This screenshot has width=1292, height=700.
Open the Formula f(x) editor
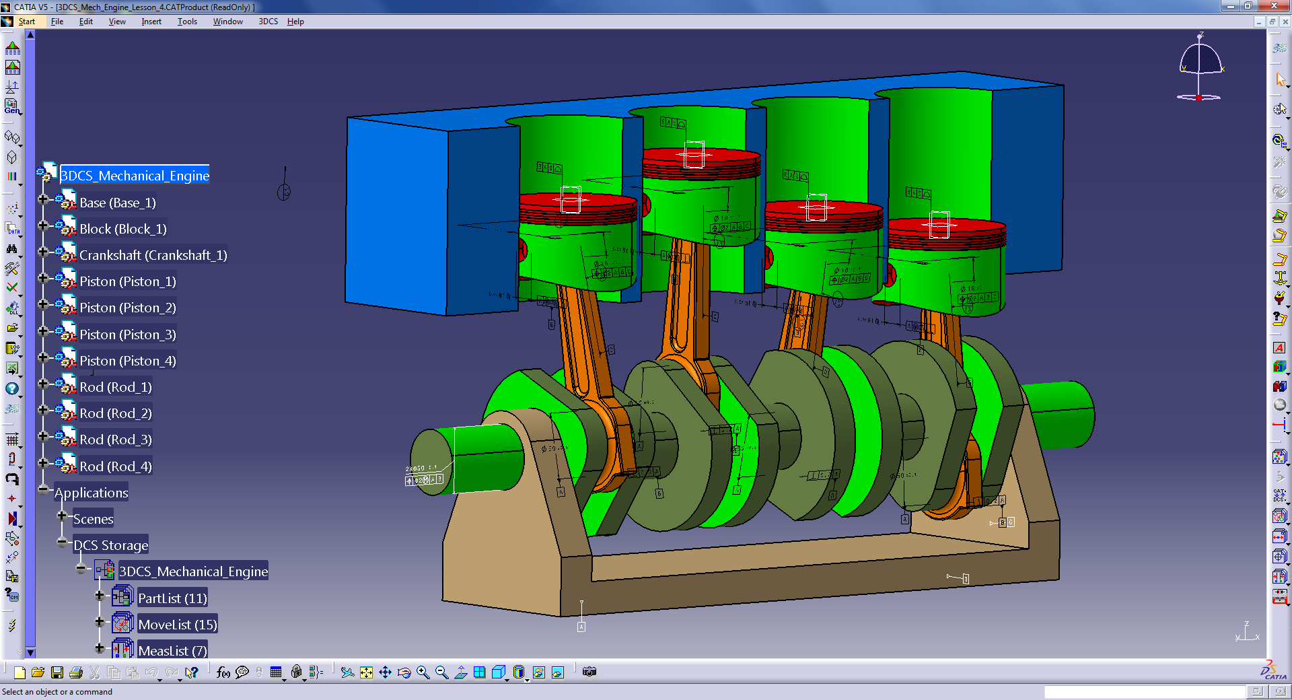224,673
